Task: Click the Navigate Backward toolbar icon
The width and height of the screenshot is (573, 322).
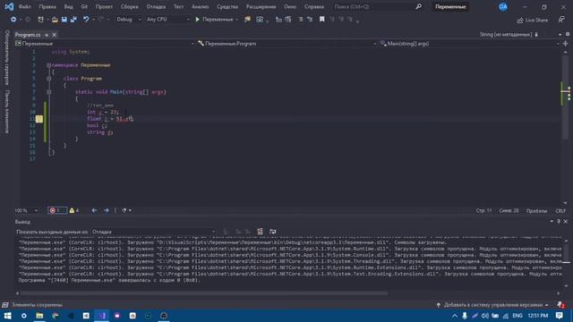Action: point(13,20)
